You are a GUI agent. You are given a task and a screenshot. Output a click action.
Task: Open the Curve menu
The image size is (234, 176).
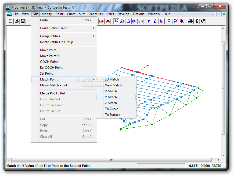click(x=71, y=14)
